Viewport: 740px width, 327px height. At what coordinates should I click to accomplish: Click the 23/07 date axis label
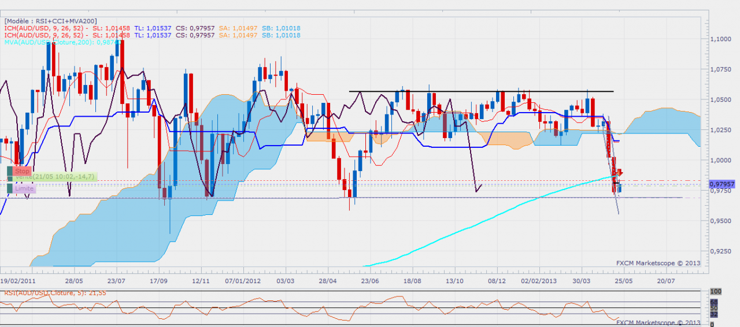click(117, 280)
